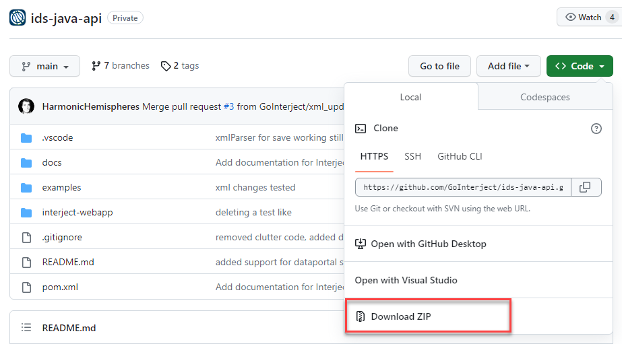
Task: Click the clone URL text field
Action: [463, 187]
